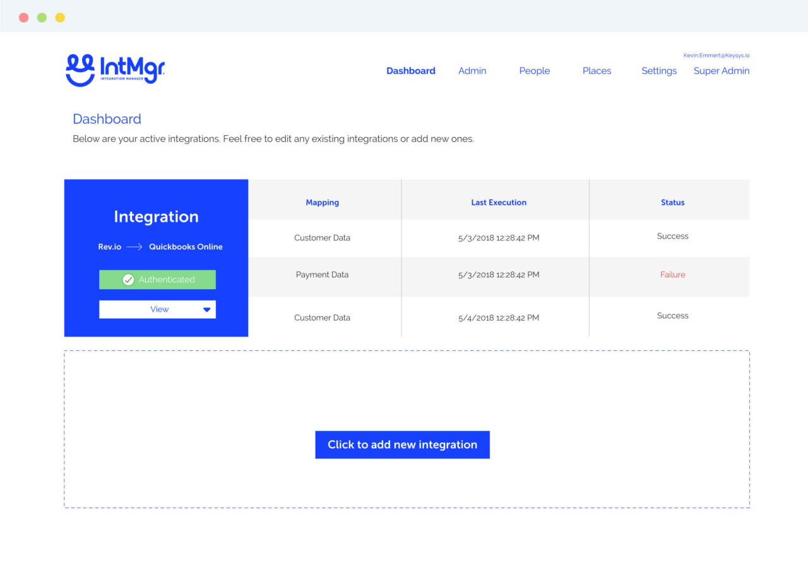Open the Settings navigation item
This screenshot has height=570, width=808.
659,71
